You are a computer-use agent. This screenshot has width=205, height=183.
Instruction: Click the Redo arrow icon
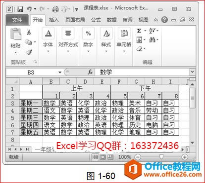pos(42,9)
